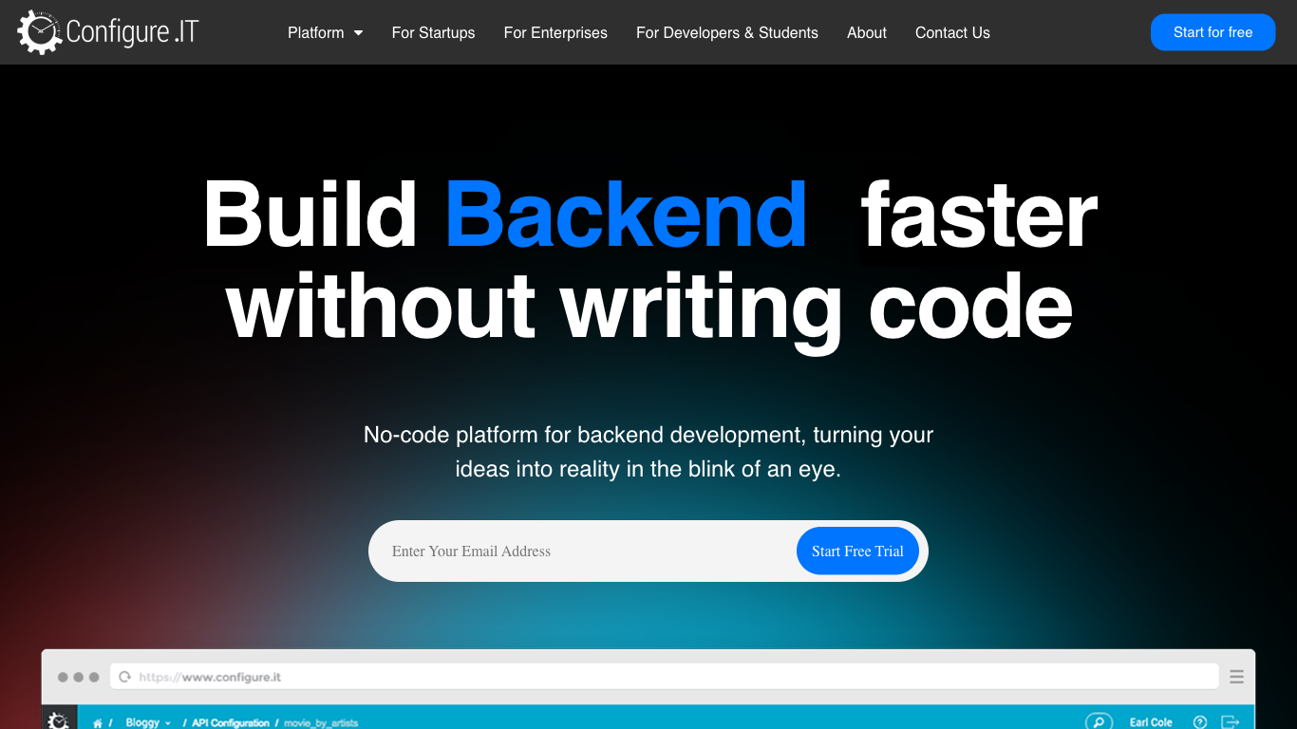The width and height of the screenshot is (1297, 729).
Task: Open the Contact Us page
Action: click(x=952, y=32)
